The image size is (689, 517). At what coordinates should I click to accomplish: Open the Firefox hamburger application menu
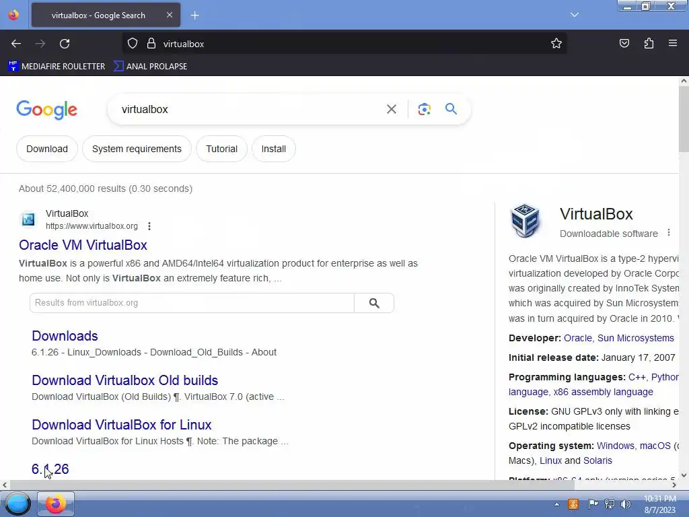coord(672,44)
